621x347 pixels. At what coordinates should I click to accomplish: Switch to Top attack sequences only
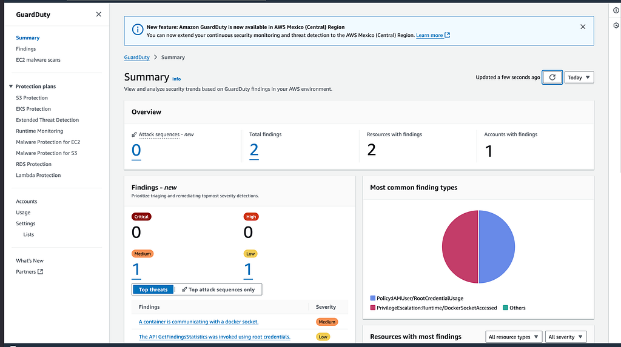(x=218, y=289)
